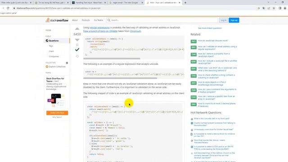
Task: Open contract prevent talking to authorities question
Action: click(x=215, y=124)
